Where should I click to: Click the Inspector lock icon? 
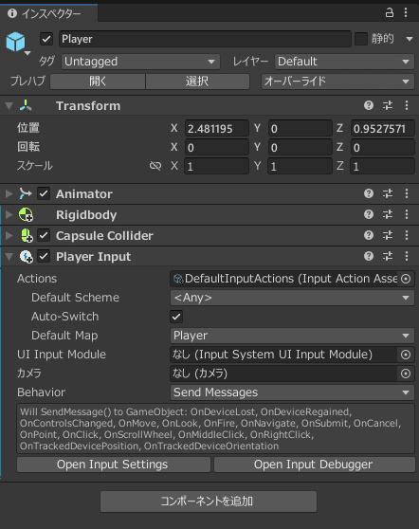[x=390, y=13]
